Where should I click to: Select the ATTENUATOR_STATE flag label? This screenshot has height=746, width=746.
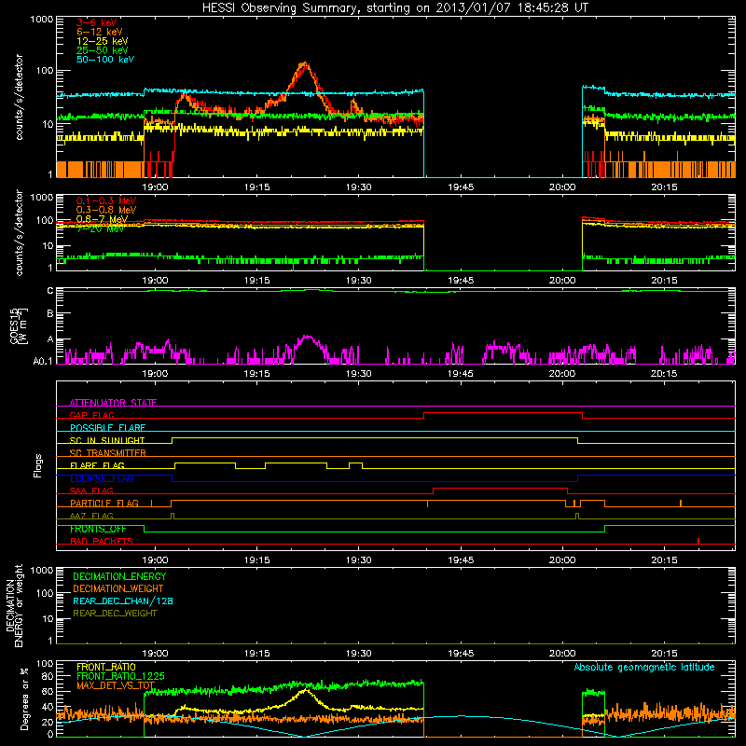113,403
